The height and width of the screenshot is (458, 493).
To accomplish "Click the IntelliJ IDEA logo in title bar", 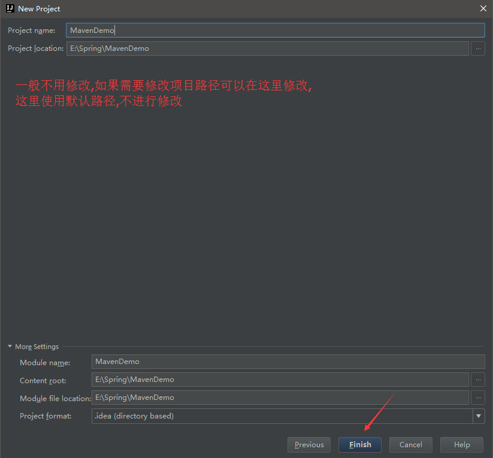I will click(x=10, y=8).
